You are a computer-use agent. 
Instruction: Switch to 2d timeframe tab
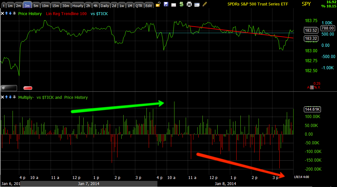tap(114, 5)
